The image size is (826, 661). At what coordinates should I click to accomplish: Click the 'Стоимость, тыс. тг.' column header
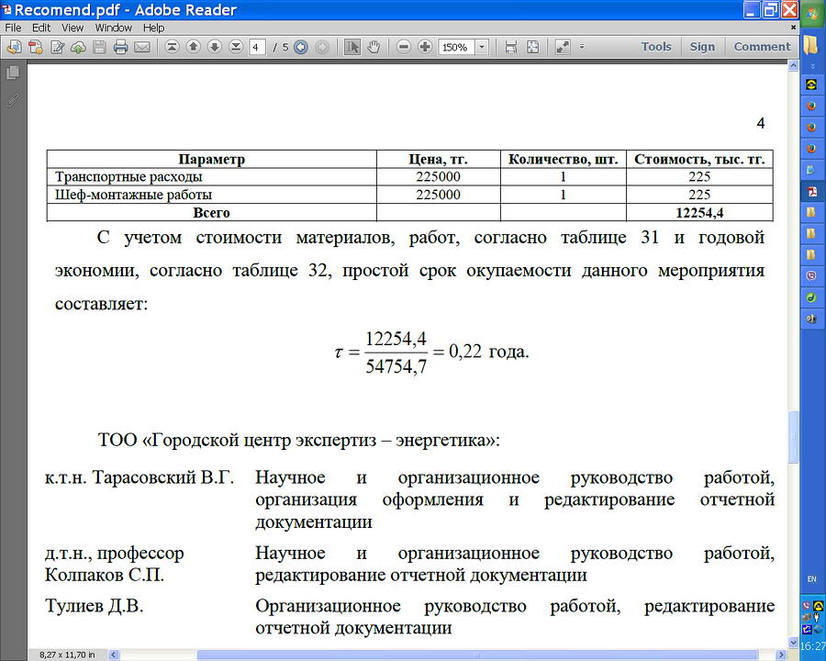[x=699, y=159]
